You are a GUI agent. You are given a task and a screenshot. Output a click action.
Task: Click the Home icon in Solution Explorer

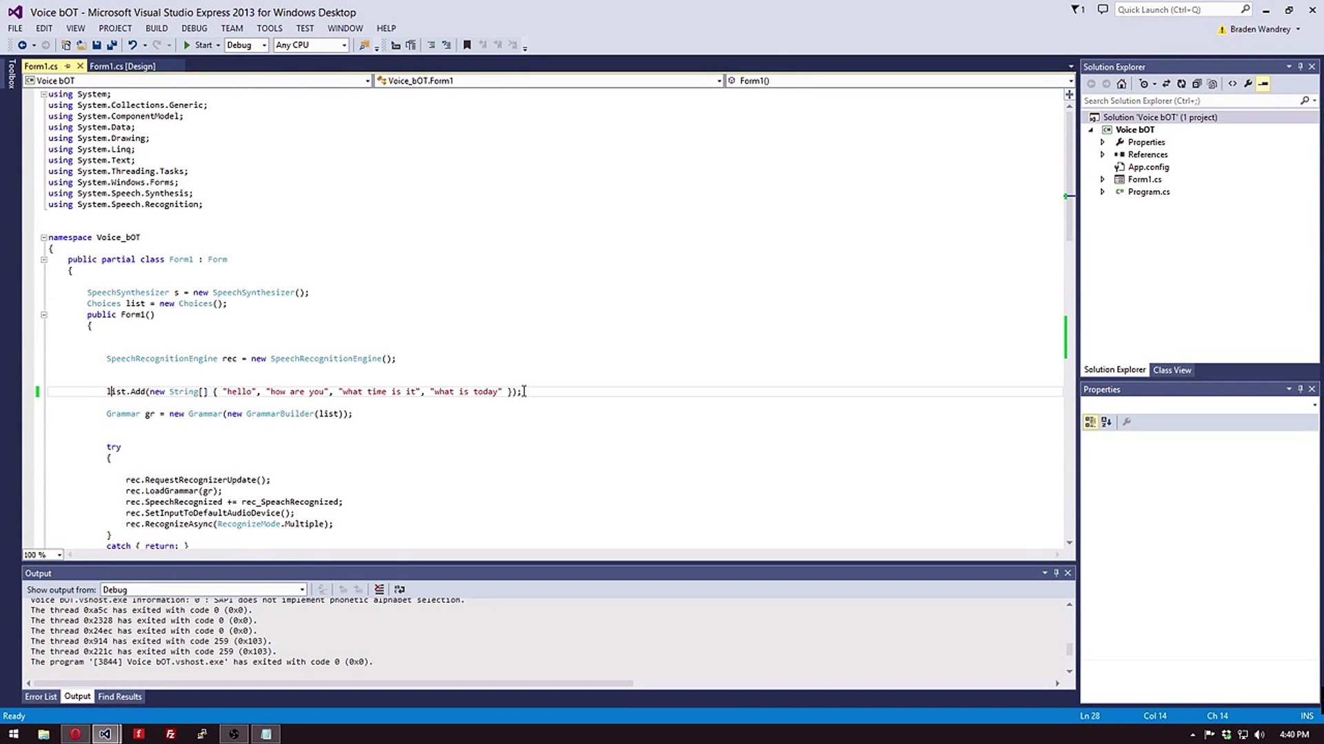(1121, 84)
